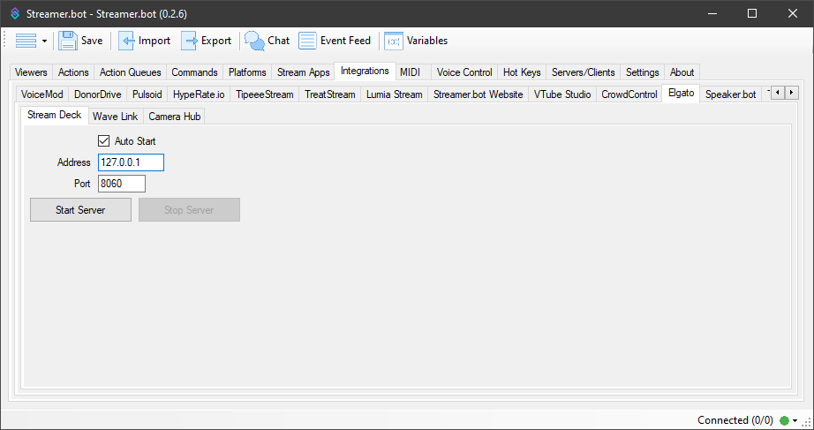Click the Import arrow icon

coord(126,41)
